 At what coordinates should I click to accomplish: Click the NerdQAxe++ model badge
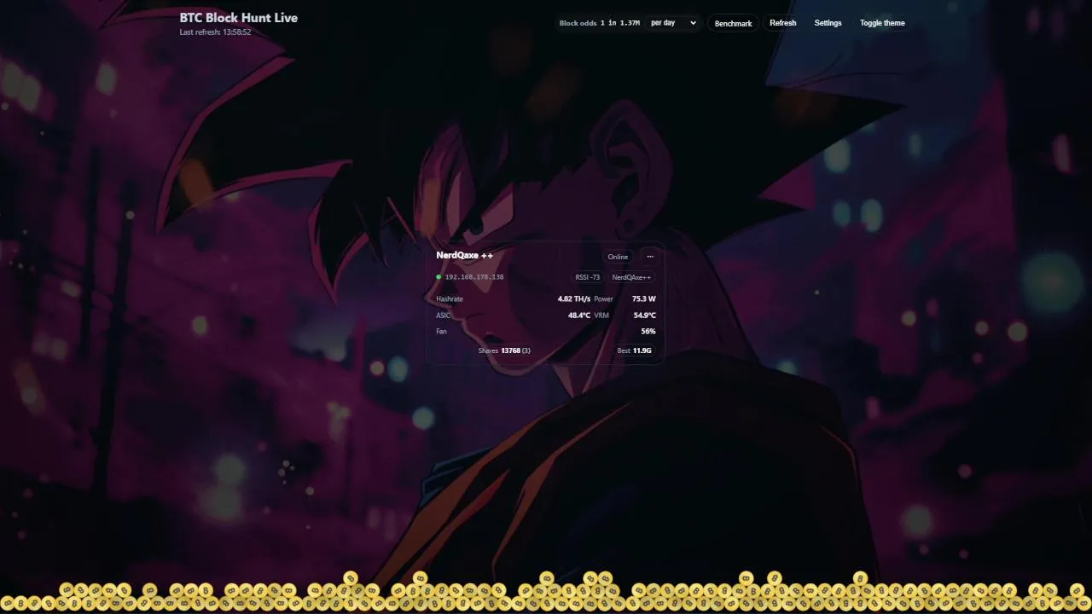(x=631, y=277)
